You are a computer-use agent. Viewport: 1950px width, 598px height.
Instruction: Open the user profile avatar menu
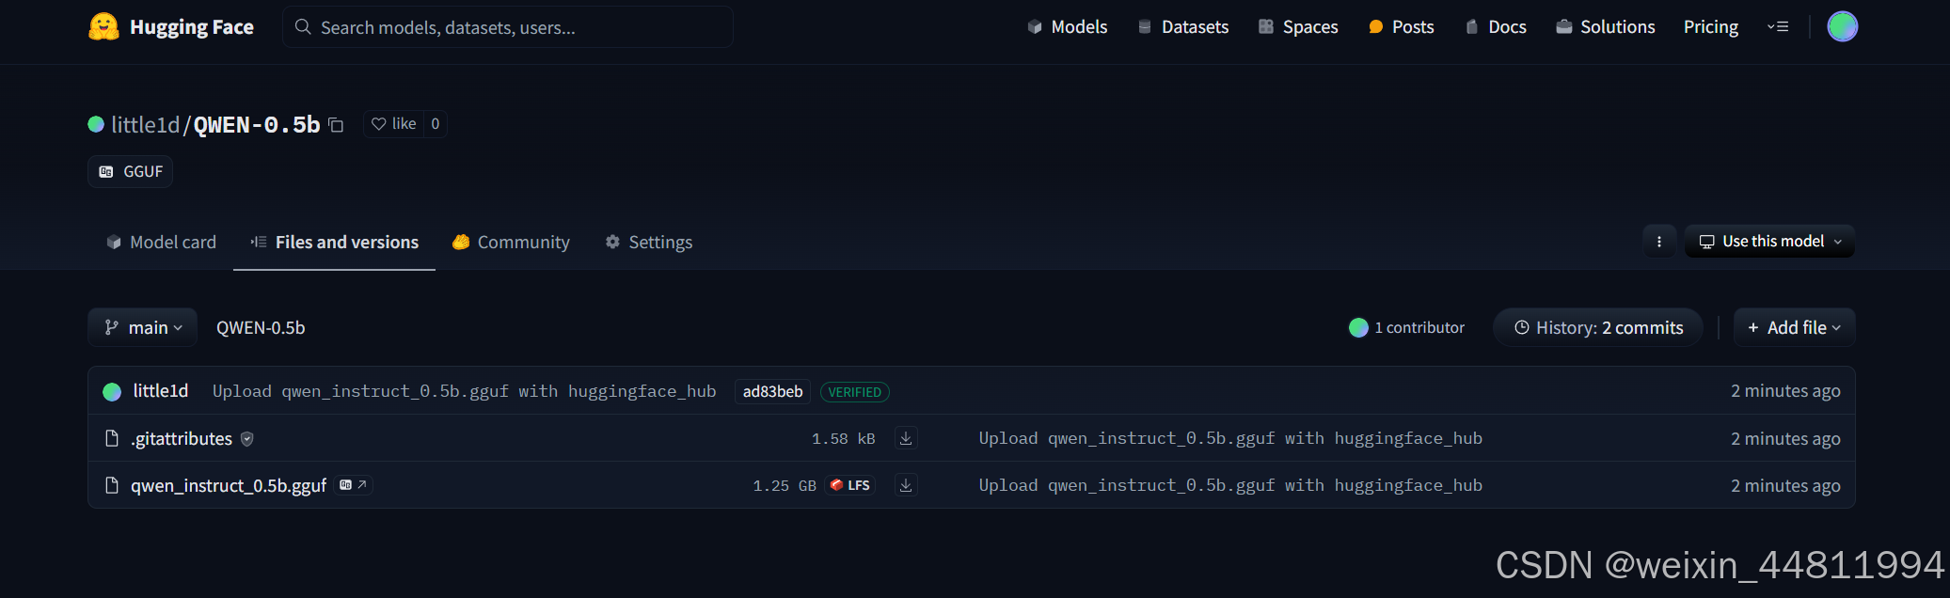point(1842,26)
